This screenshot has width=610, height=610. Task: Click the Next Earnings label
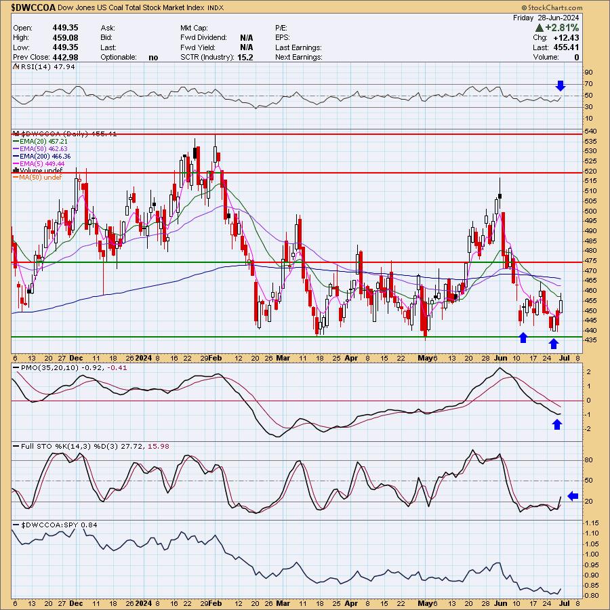(x=299, y=57)
